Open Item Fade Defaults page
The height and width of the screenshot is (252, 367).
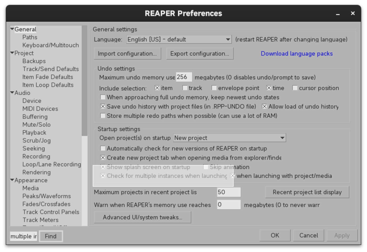click(48, 77)
